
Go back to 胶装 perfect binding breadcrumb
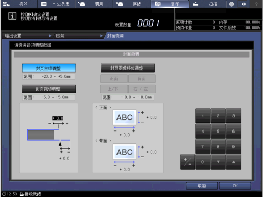point(78,36)
